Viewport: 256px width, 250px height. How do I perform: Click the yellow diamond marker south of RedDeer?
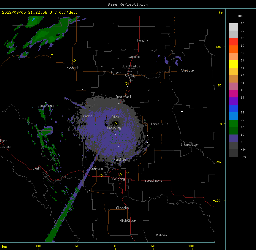pos(126,83)
